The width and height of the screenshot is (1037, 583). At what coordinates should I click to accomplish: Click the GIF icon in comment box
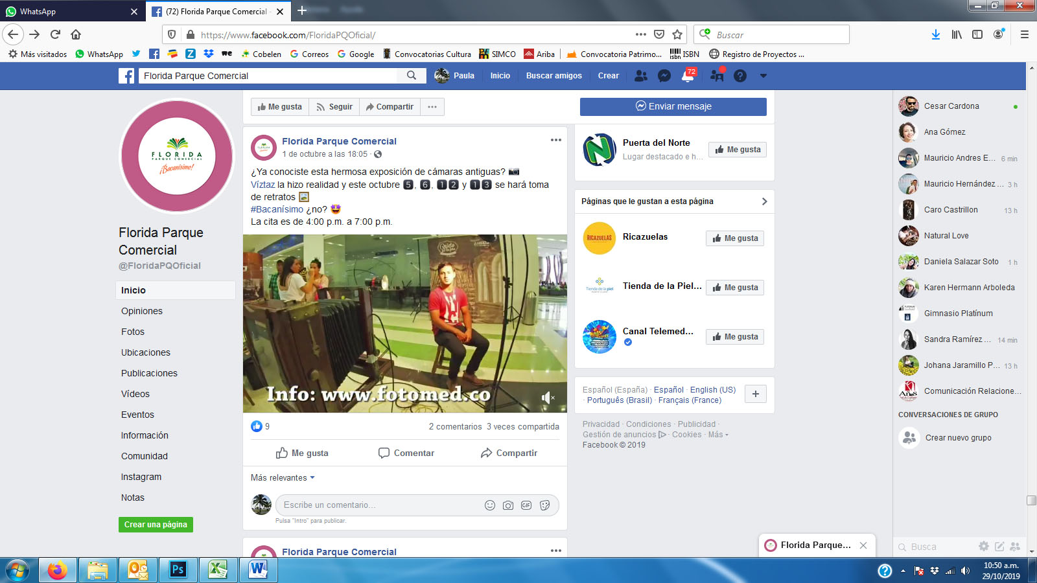click(x=526, y=505)
